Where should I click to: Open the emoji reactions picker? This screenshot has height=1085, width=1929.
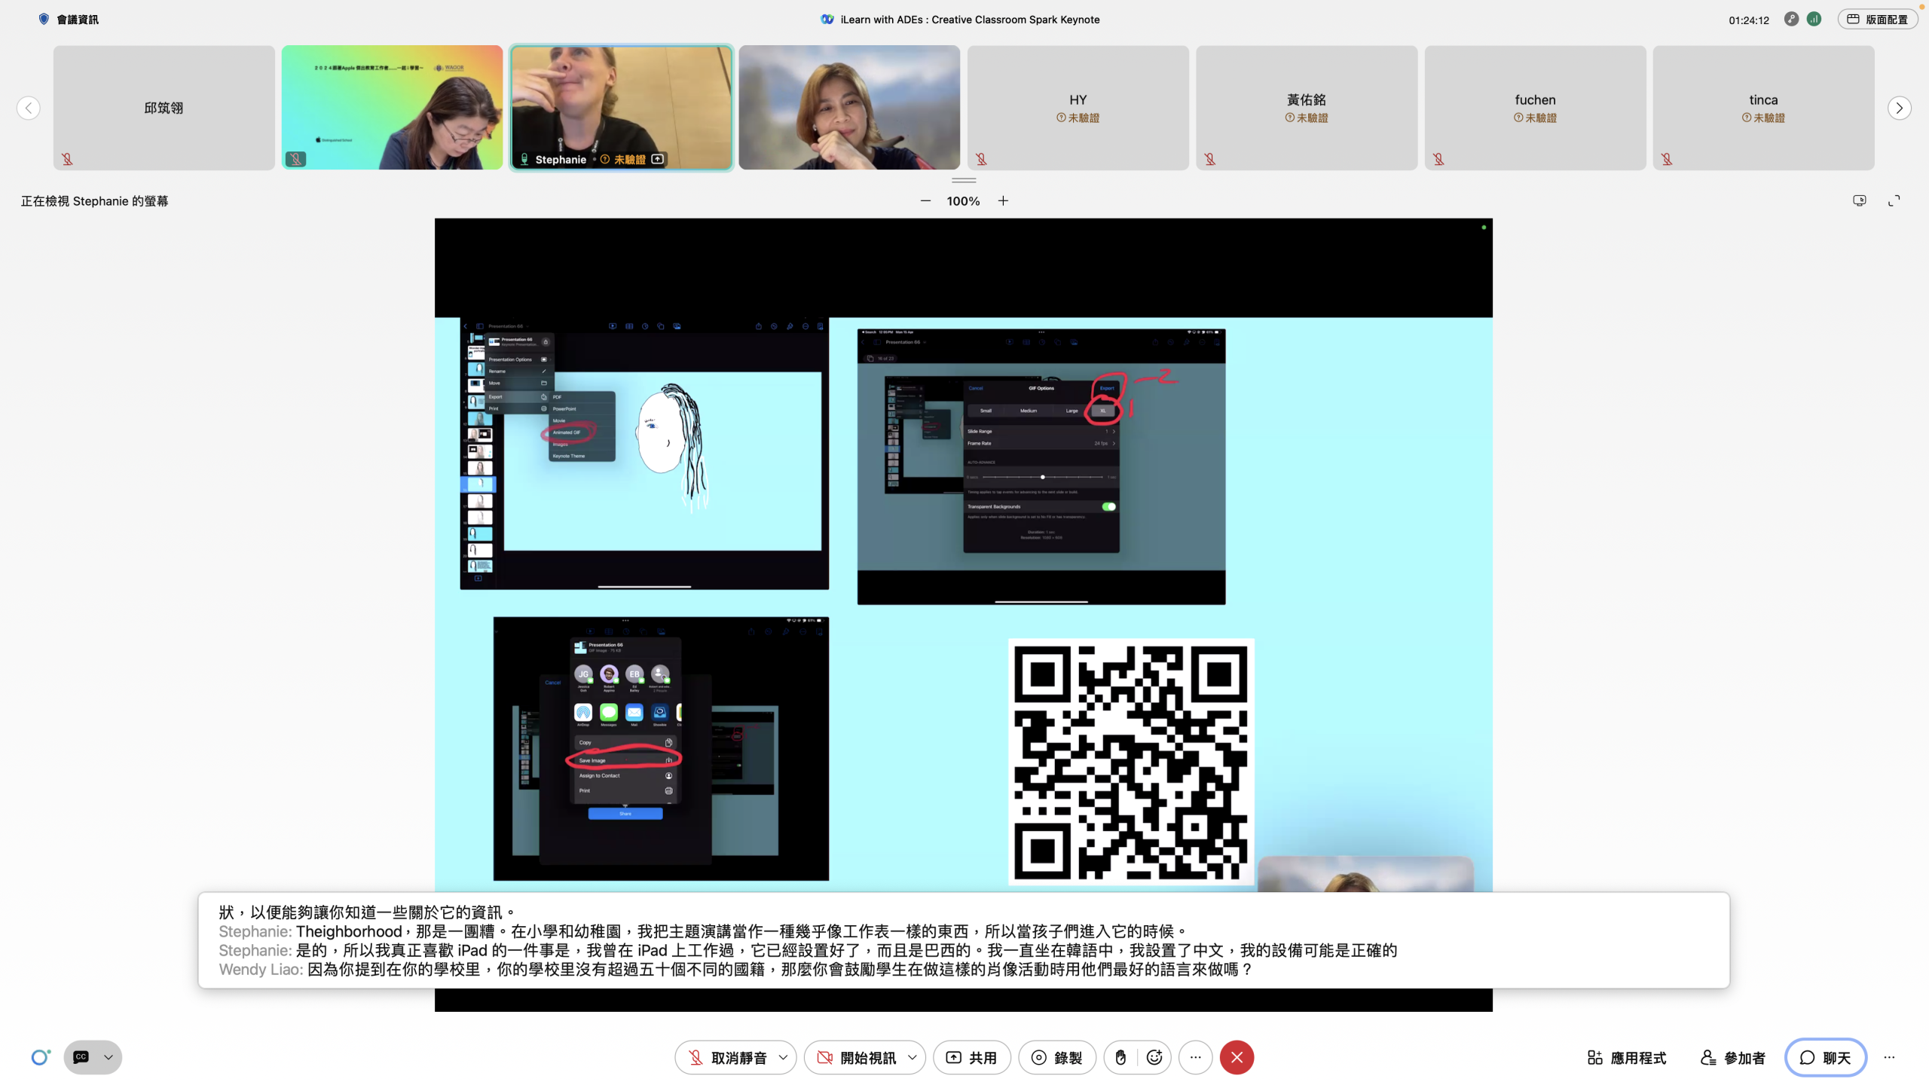(1154, 1057)
